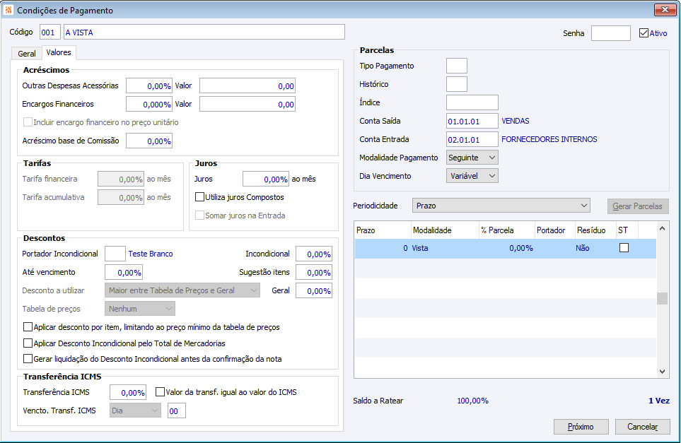Image resolution: width=681 pixels, height=443 pixels.
Task: Click Outras Despesas Acessórias Valor field
Action: (x=248, y=85)
